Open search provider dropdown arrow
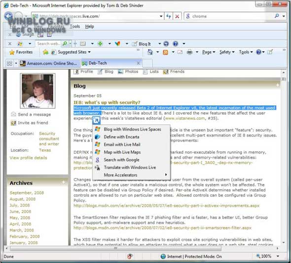 click(284, 16)
